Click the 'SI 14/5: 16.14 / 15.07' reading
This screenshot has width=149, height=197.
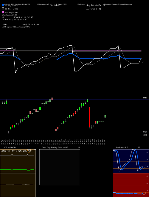click(23, 17)
